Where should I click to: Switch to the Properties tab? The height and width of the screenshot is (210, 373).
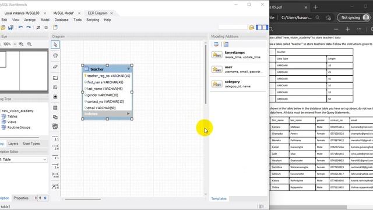[21, 198]
